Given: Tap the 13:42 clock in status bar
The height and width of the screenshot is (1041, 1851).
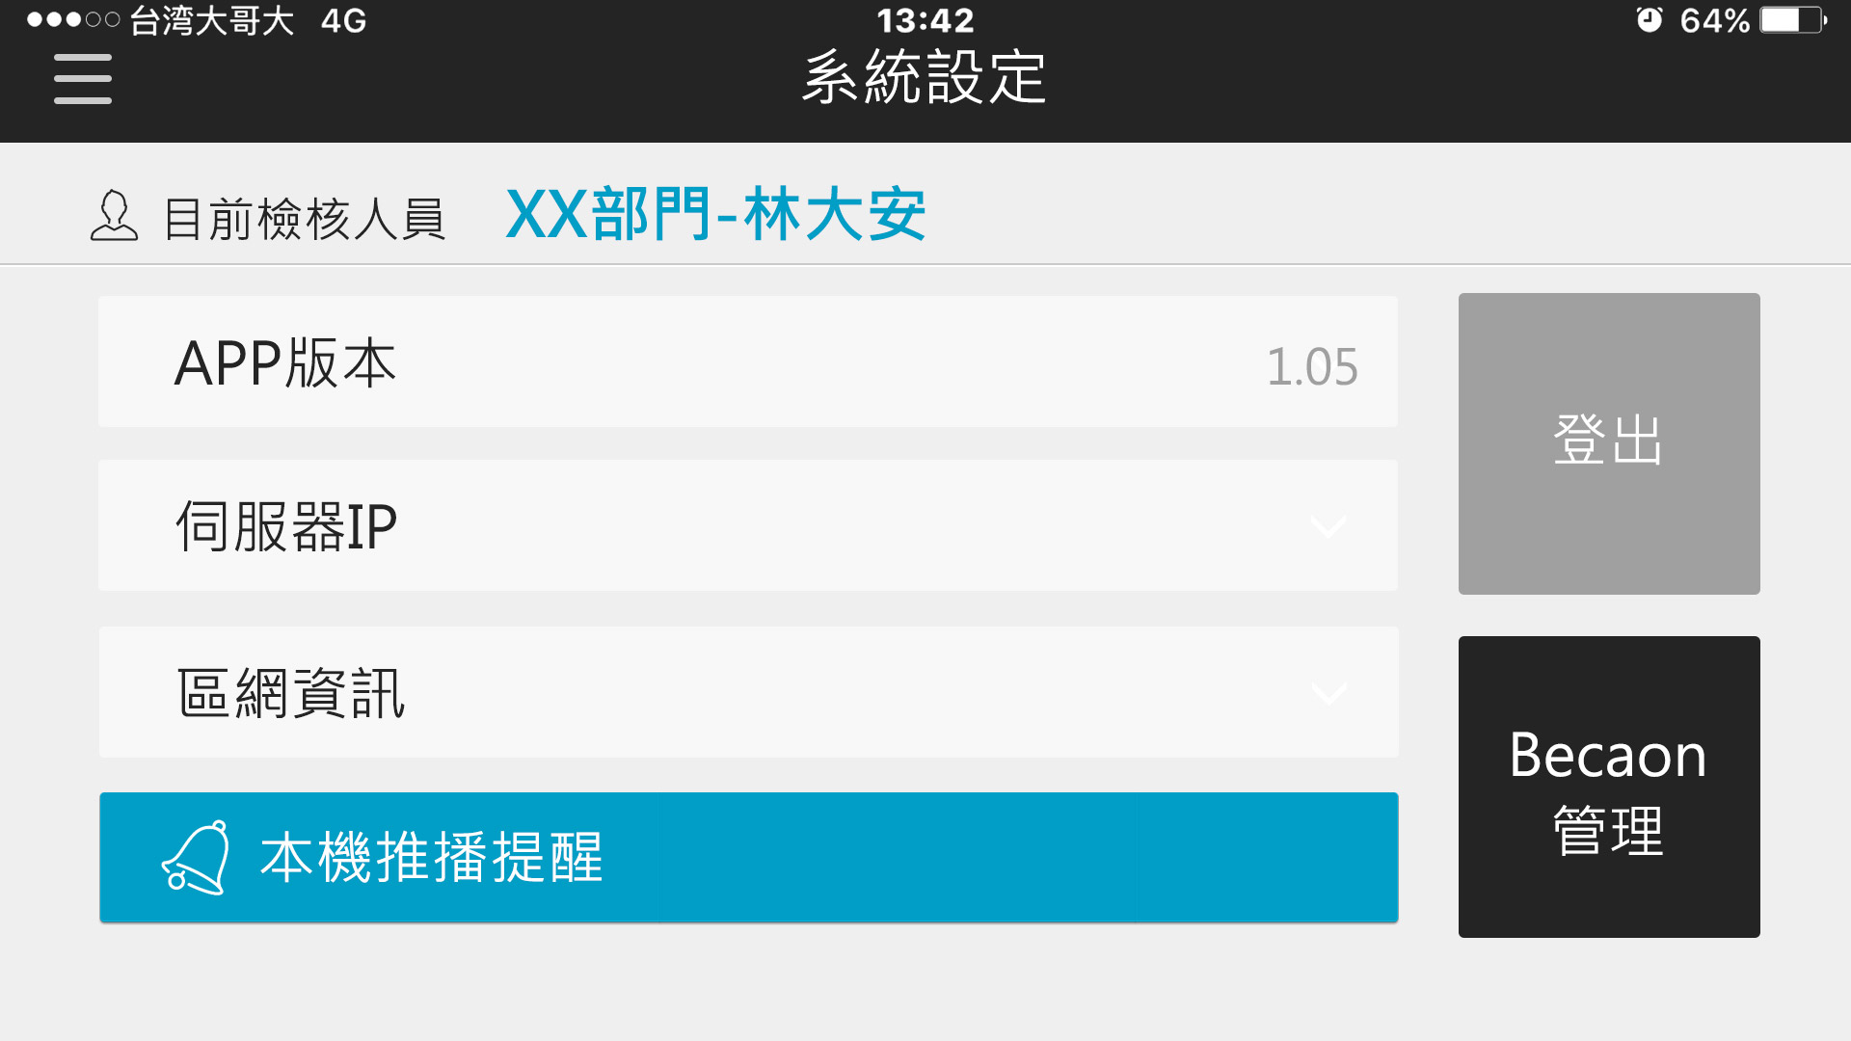Looking at the screenshot, I should tap(925, 20).
